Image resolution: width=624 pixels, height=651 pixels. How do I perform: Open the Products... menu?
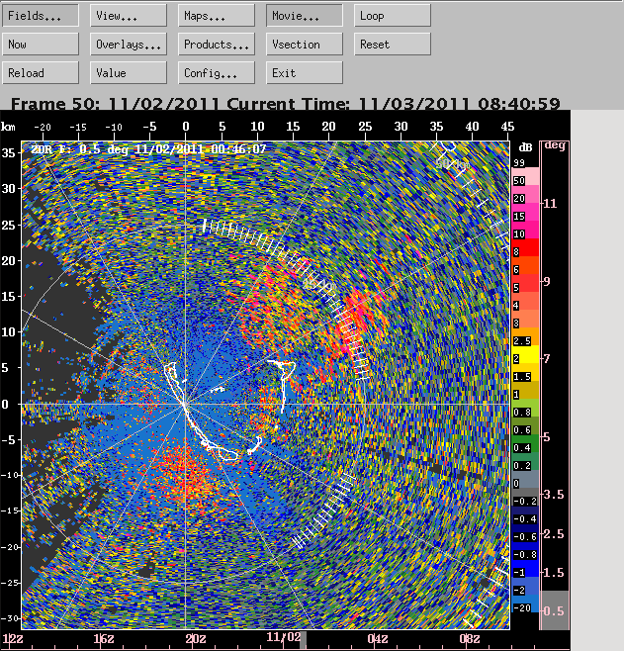217,44
